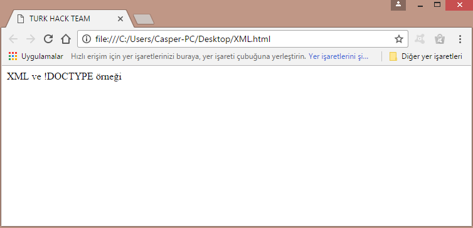The width and height of the screenshot is (473, 228).
Task: Click the page icon on the TURK HACK TEAM tab
Action: [21, 19]
